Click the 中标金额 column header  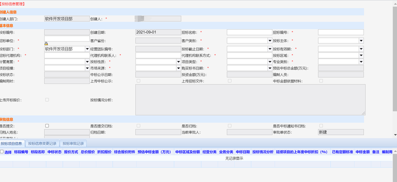[363, 152]
